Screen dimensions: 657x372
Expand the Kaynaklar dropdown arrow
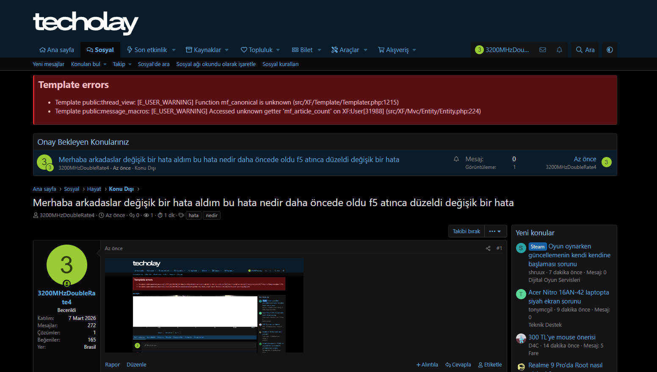[x=227, y=50]
